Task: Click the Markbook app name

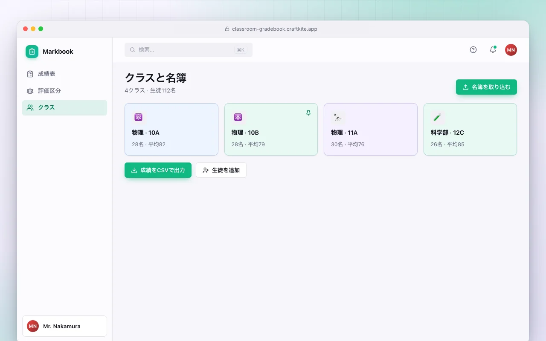Action: point(58,52)
